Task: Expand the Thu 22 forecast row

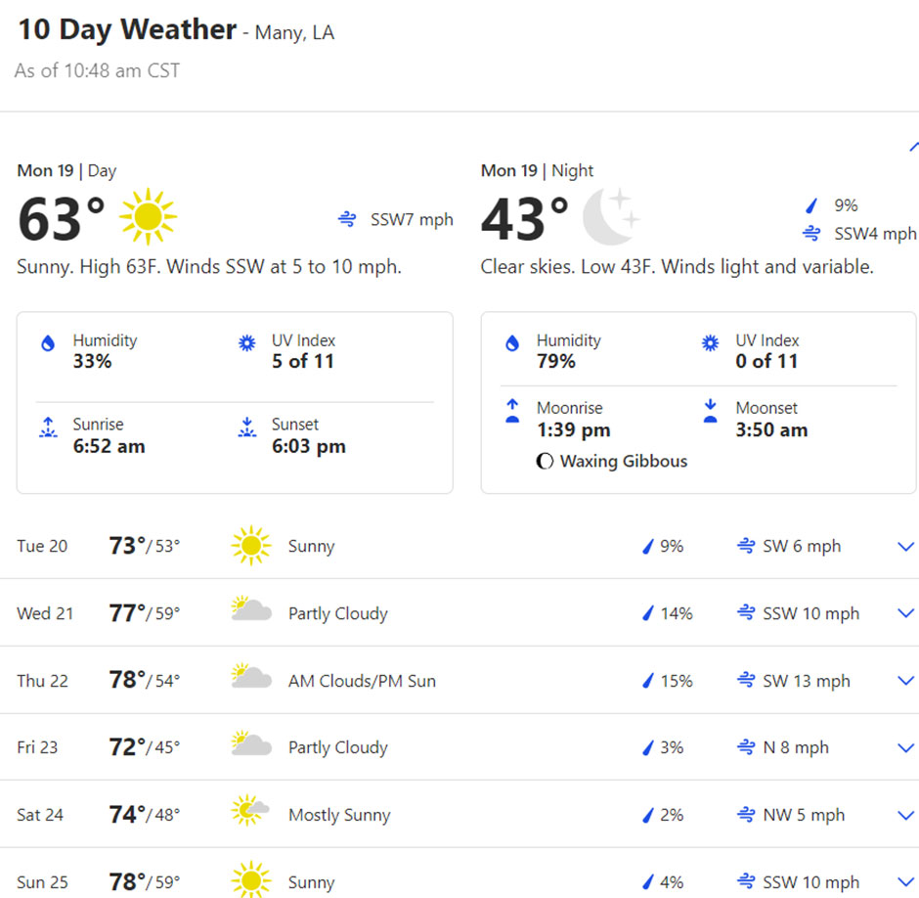Action: 905,681
